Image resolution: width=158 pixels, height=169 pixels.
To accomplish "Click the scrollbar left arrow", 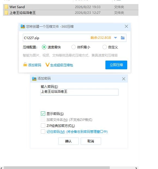I will tap(2, 168).
